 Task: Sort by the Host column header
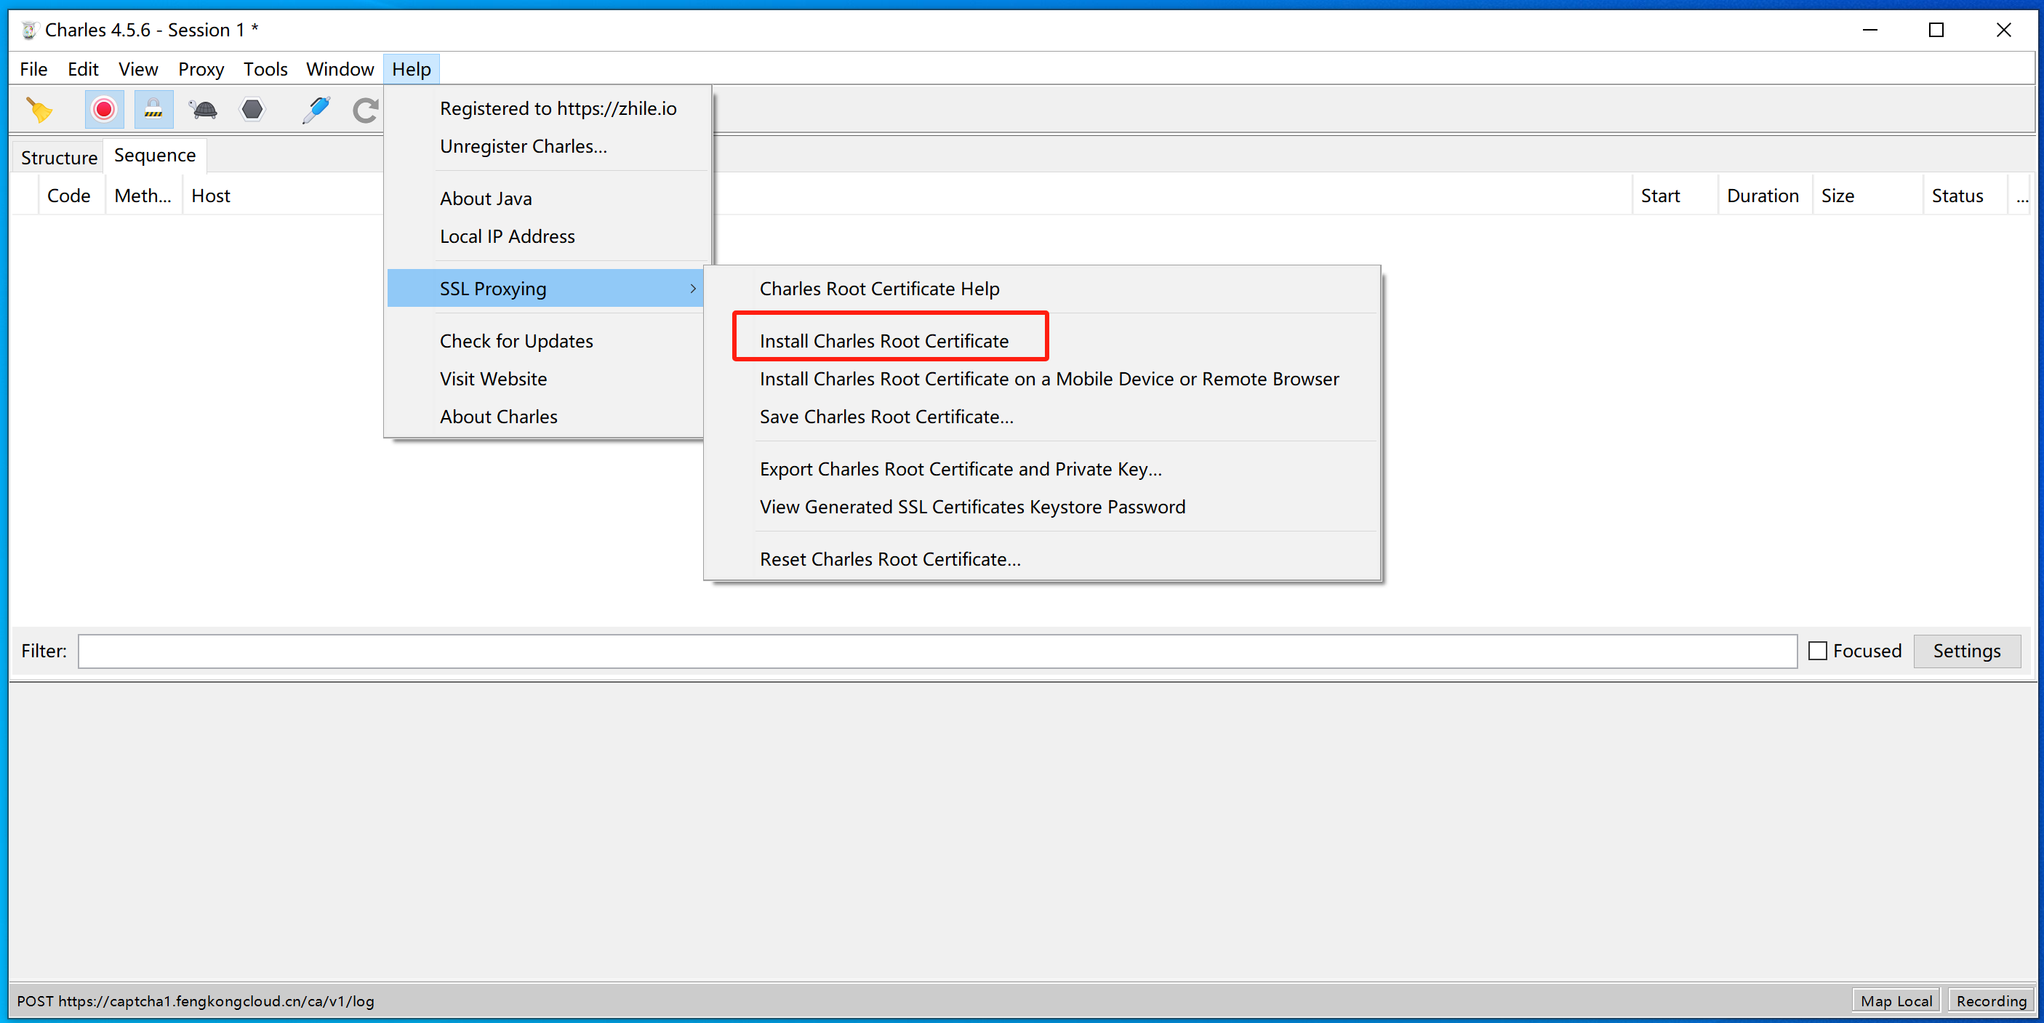pyautogui.click(x=210, y=196)
